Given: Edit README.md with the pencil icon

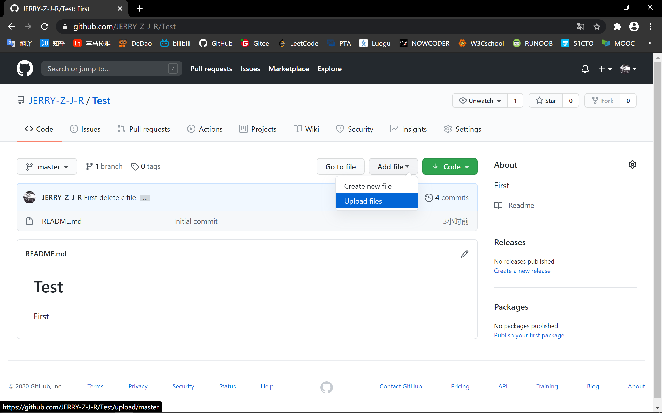Looking at the screenshot, I should pyautogui.click(x=464, y=254).
